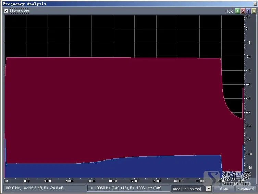Activate Hold button 2 (red)
Image resolution: width=258 pixels, height=194 pixels.
243,11
